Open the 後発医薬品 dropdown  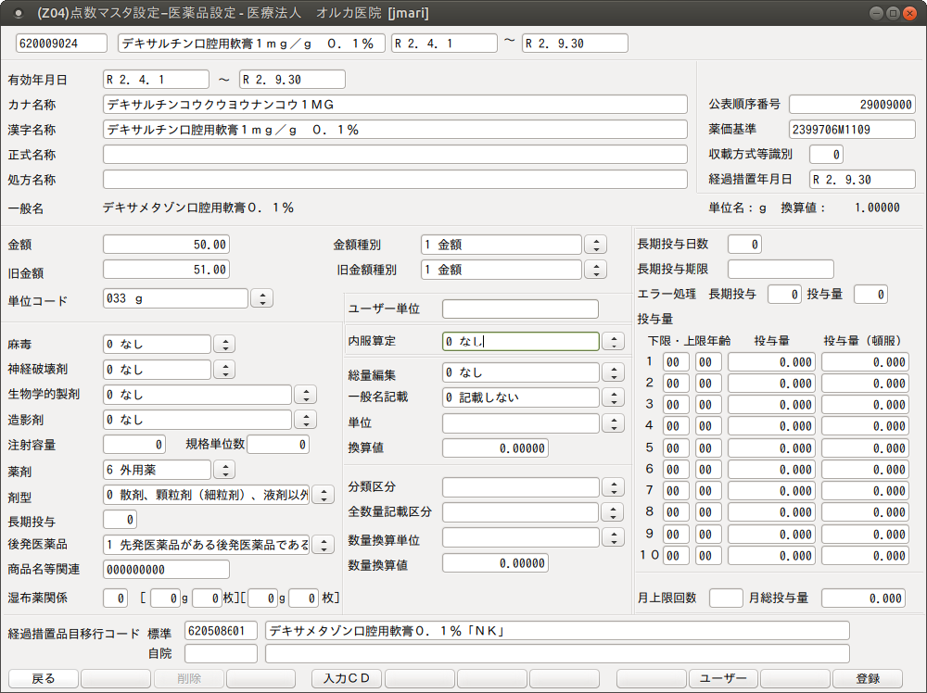(324, 544)
